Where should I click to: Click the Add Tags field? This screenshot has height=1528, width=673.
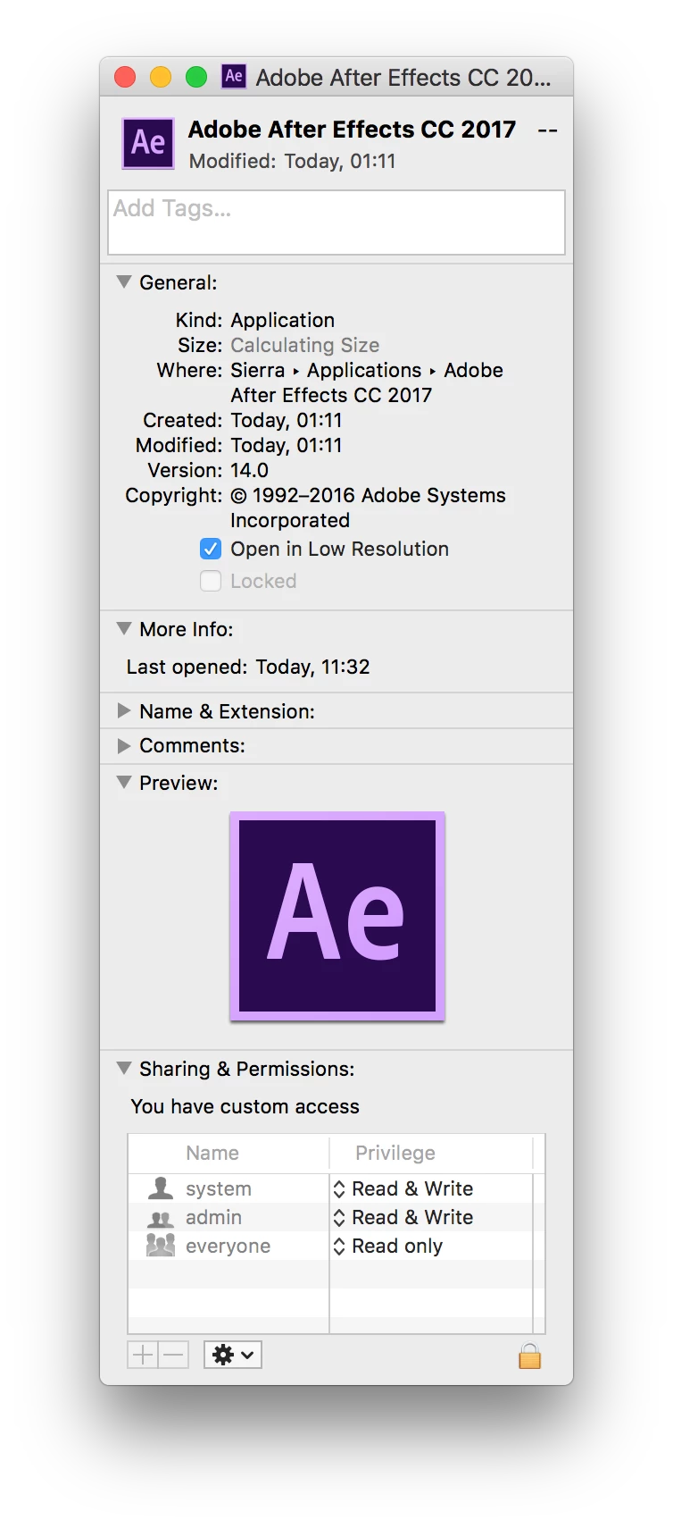pos(336,222)
